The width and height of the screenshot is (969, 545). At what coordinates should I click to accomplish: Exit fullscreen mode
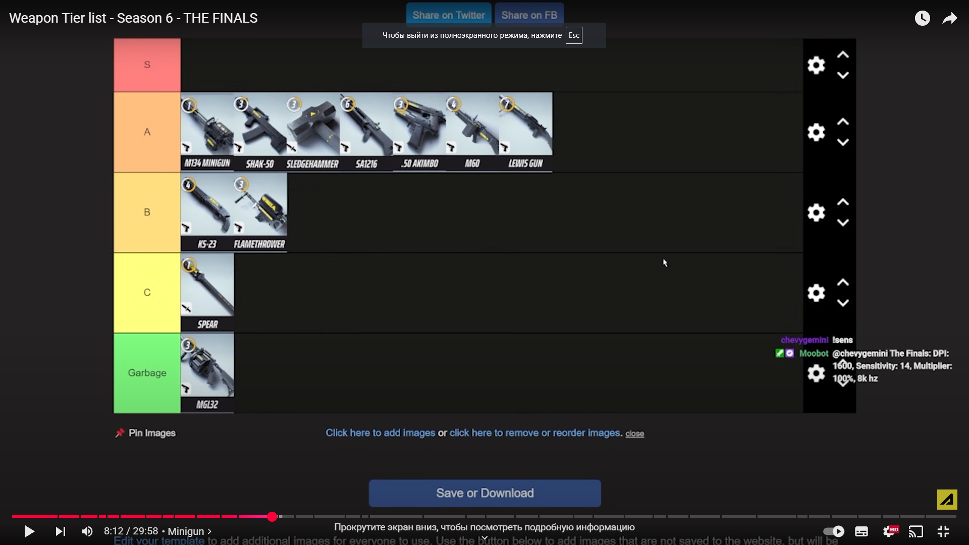(943, 531)
